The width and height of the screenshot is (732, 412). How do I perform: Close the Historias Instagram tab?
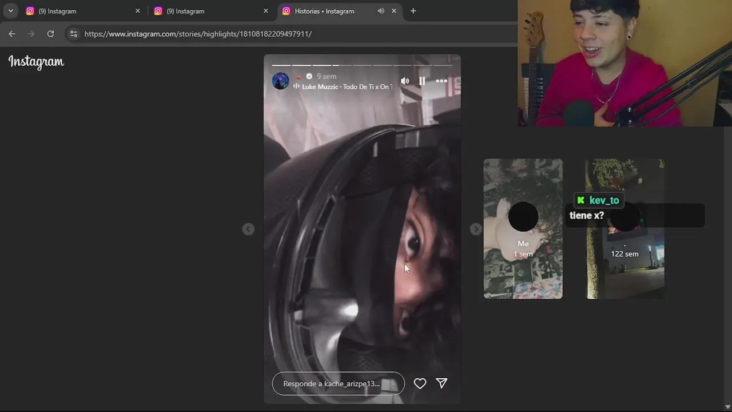click(x=393, y=11)
